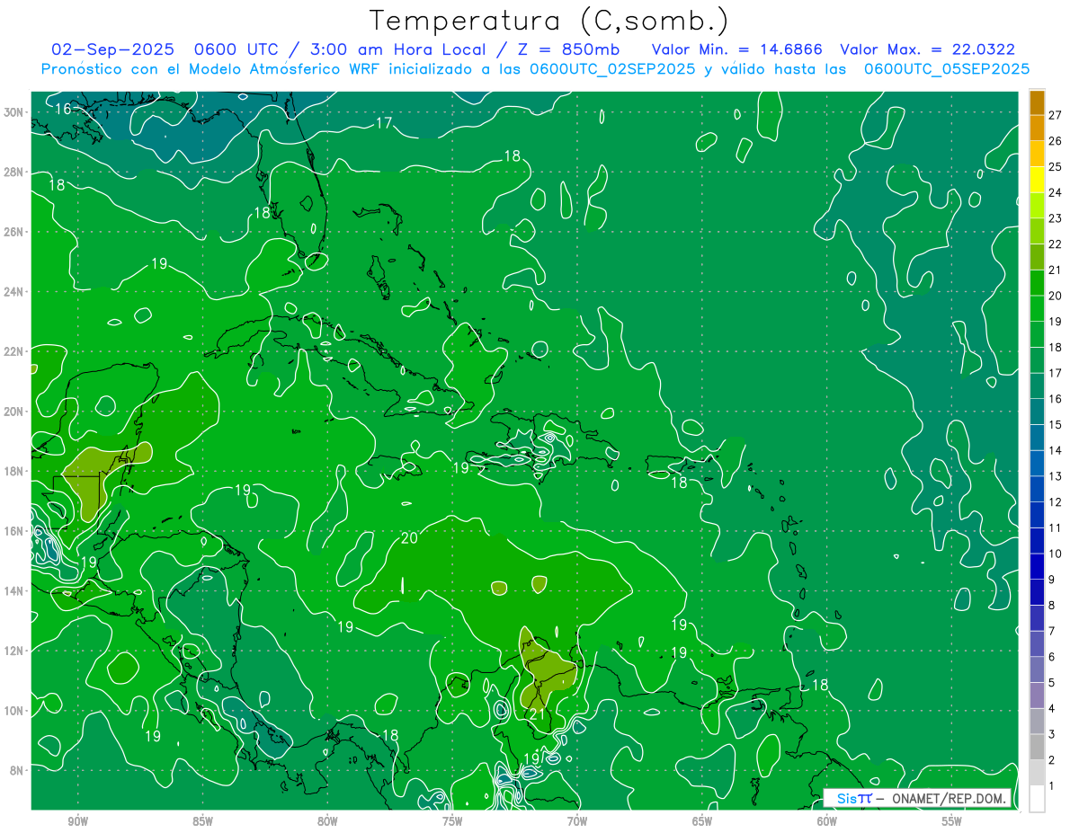Screen dimensions: 1079x833
Task: Click the valid-until time '0600UTC_05SEP2025'
Action: 947,68
